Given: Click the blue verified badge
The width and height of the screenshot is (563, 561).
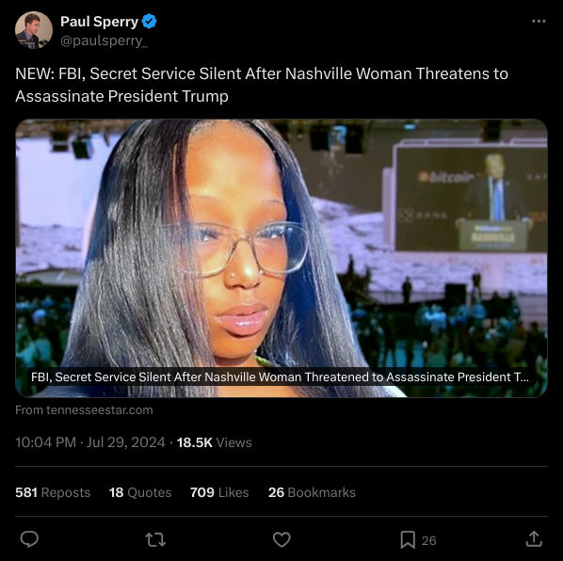Looking at the screenshot, I should (x=150, y=21).
